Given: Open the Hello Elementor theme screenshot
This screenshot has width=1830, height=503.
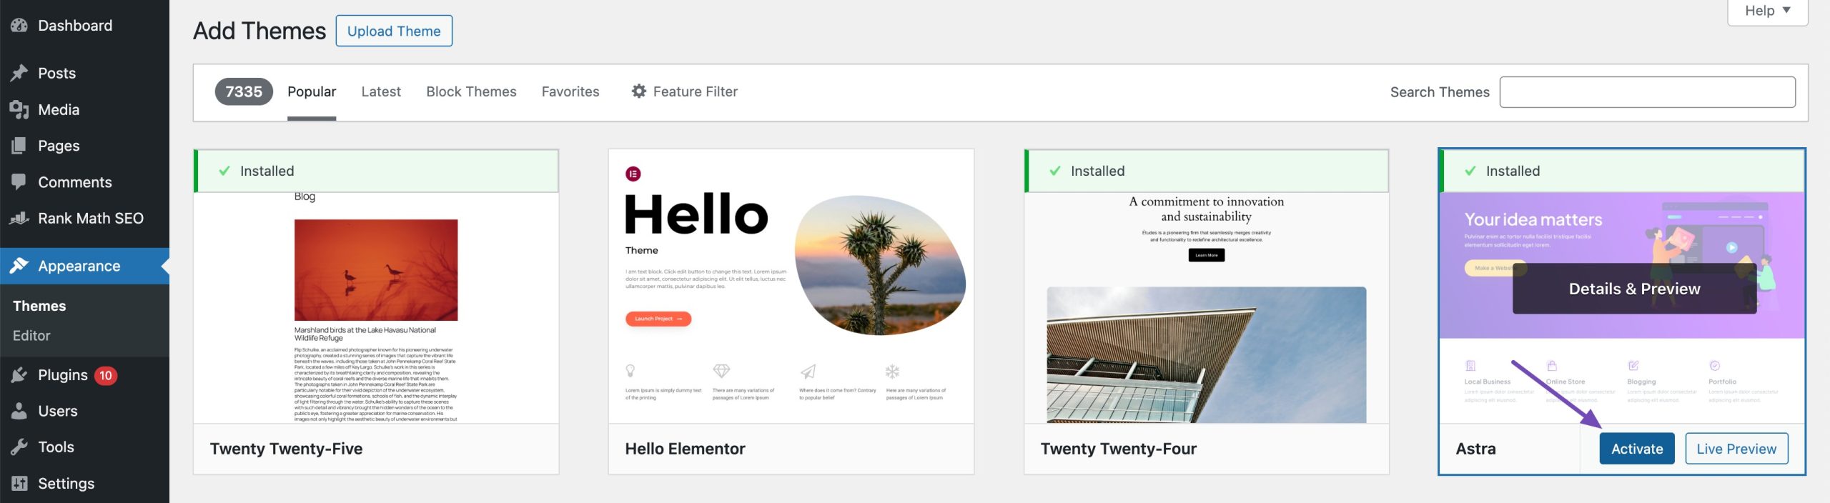Looking at the screenshot, I should point(791,287).
